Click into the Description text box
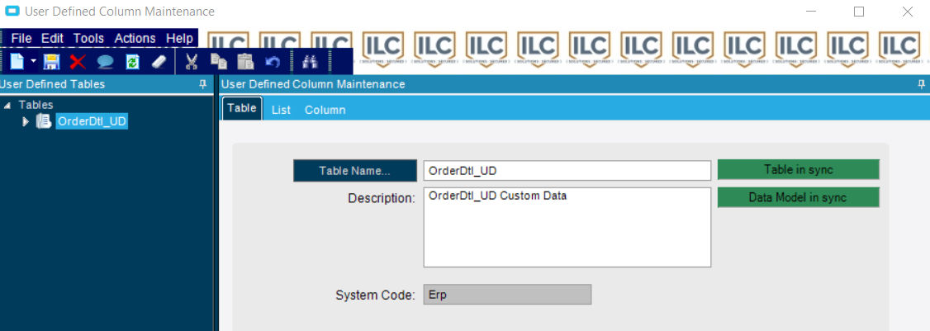The height and width of the screenshot is (331, 930). point(567,227)
